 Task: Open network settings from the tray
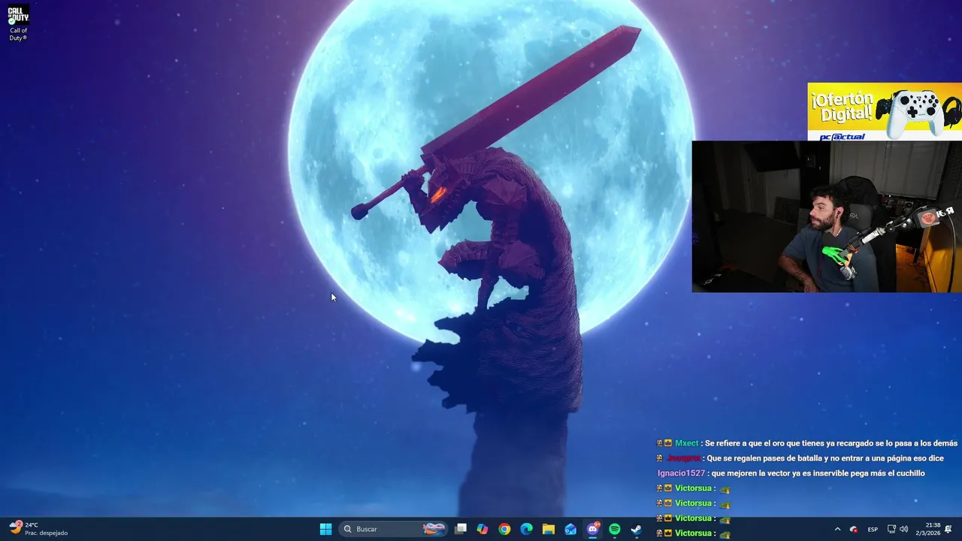pyautogui.click(x=891, y=529)
